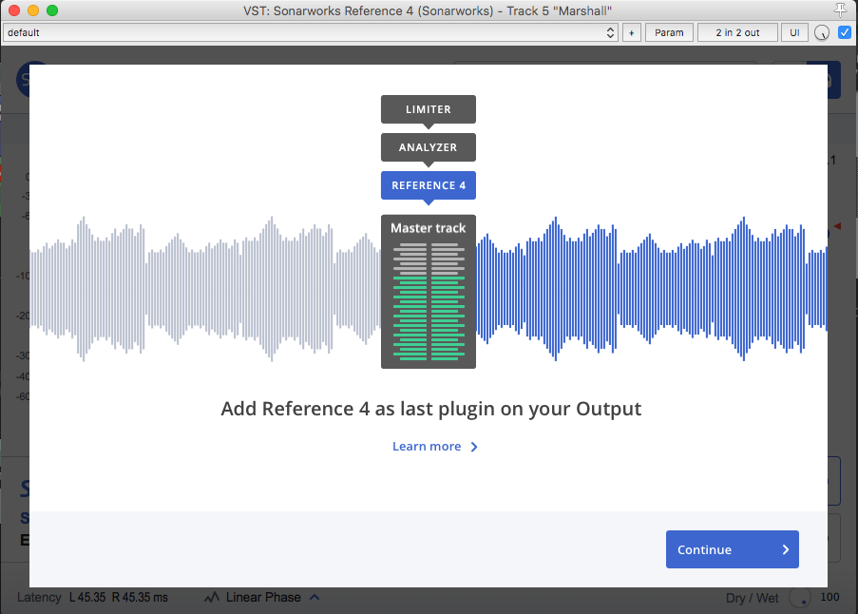Minimize the window with the yellow button
Viewport: 858px width, 614px height.
[33, 10]
